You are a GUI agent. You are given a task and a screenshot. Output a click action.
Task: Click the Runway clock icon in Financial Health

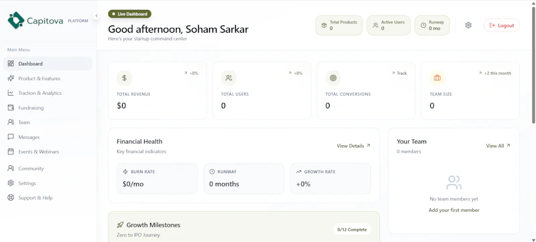[x=212, y=172]
